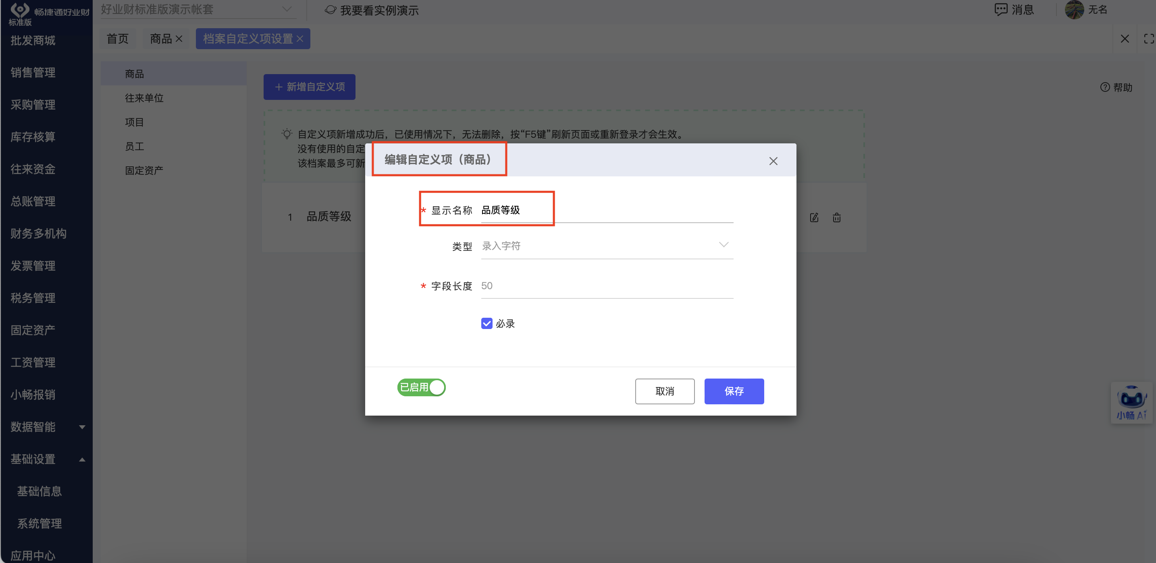
Task: Click the 显示名称 input field
Action: (x=607, y=210)
